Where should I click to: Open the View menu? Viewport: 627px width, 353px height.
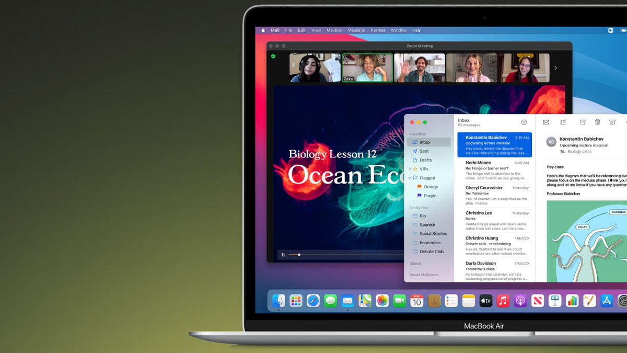pyautogui.click(x=316, y=30)
